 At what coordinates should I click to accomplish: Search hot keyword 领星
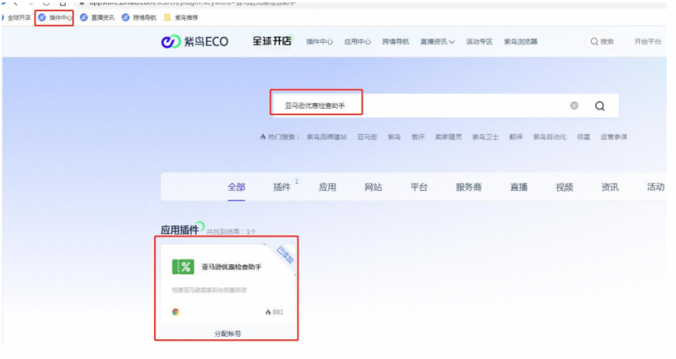tap(584, 137)
